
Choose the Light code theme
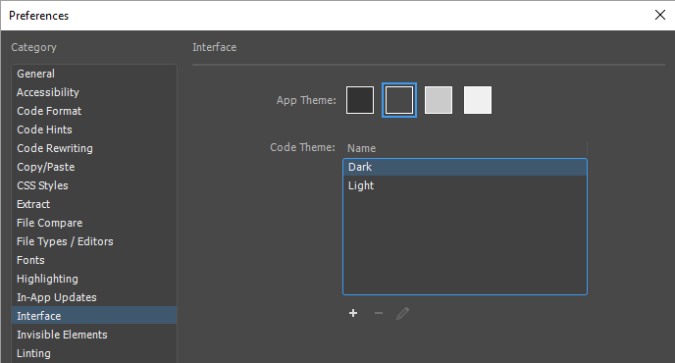[465, 185]
